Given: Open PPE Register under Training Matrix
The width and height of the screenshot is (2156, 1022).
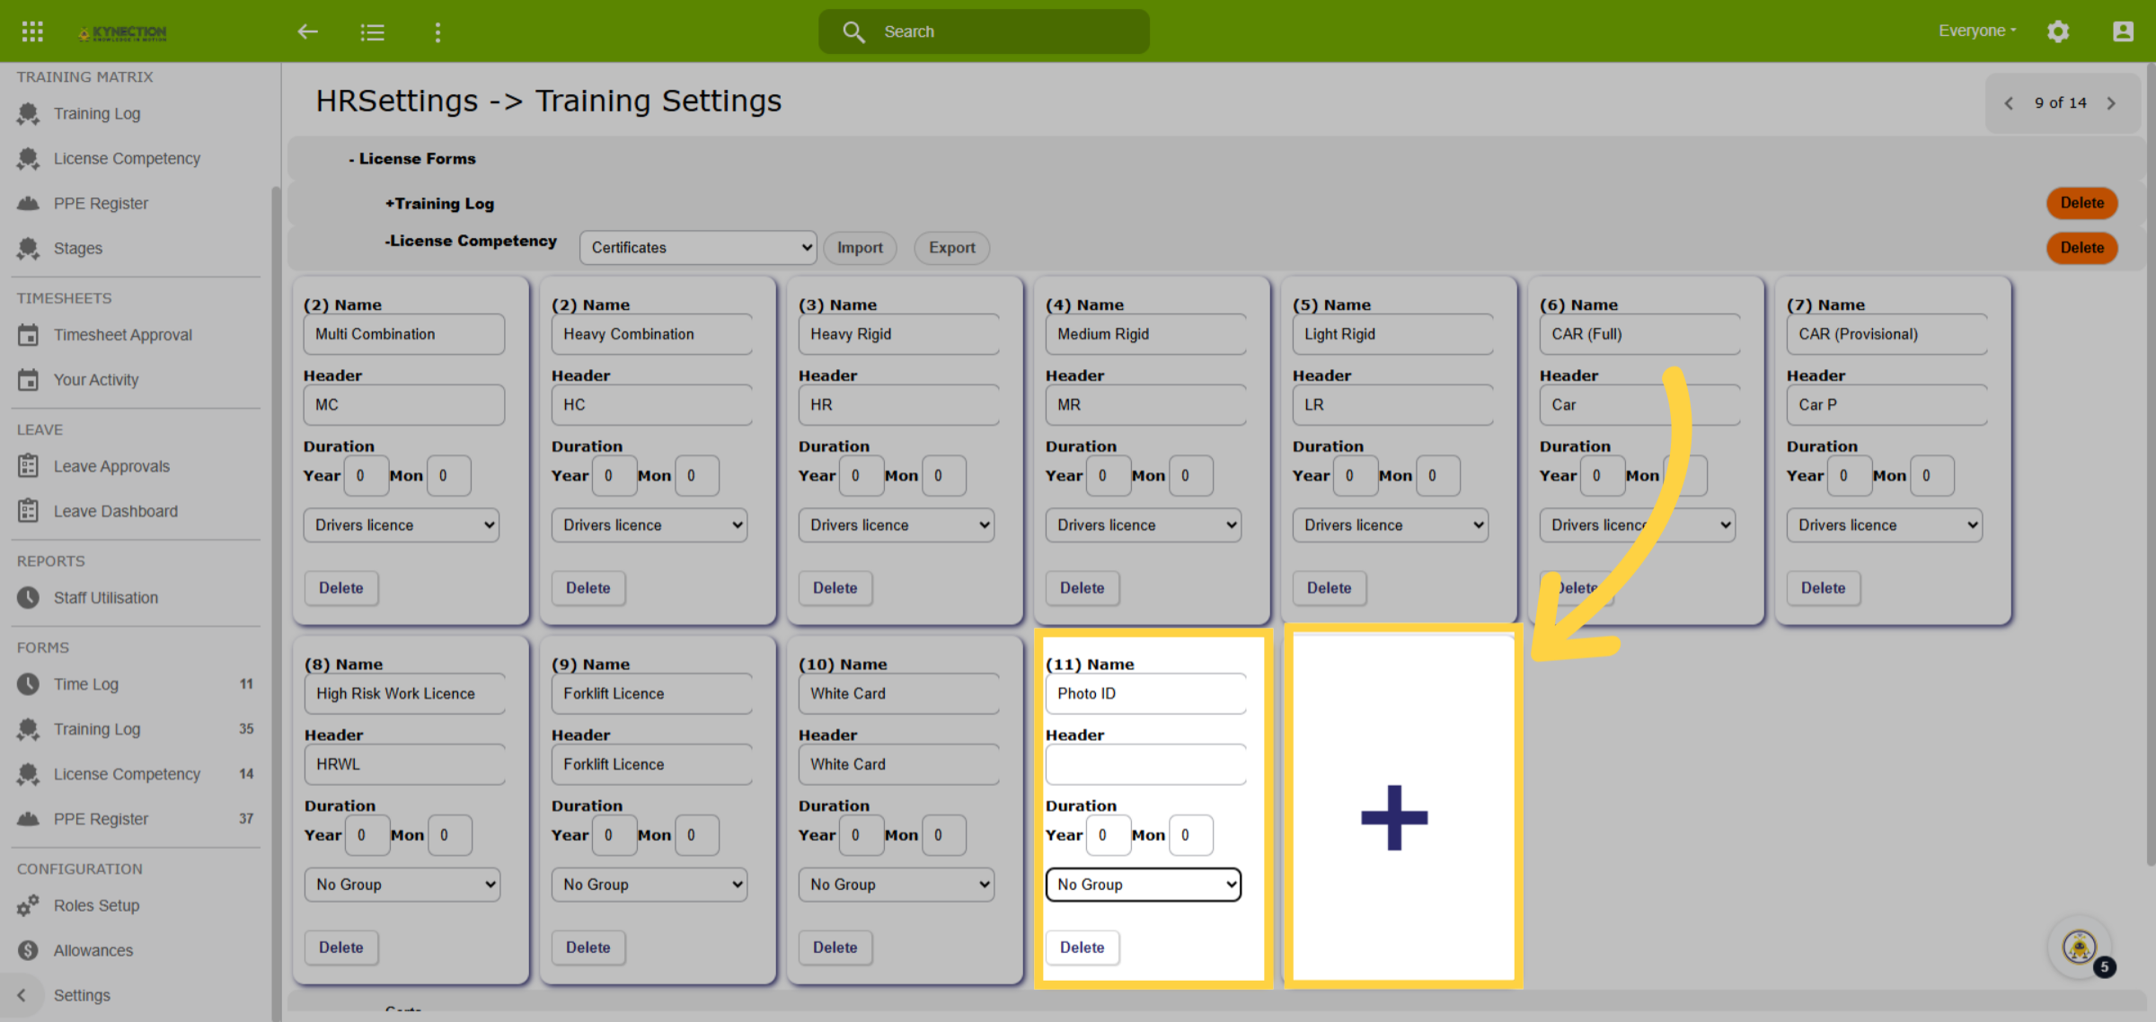Looking at the screenshot, I should (x=101, y=204).
